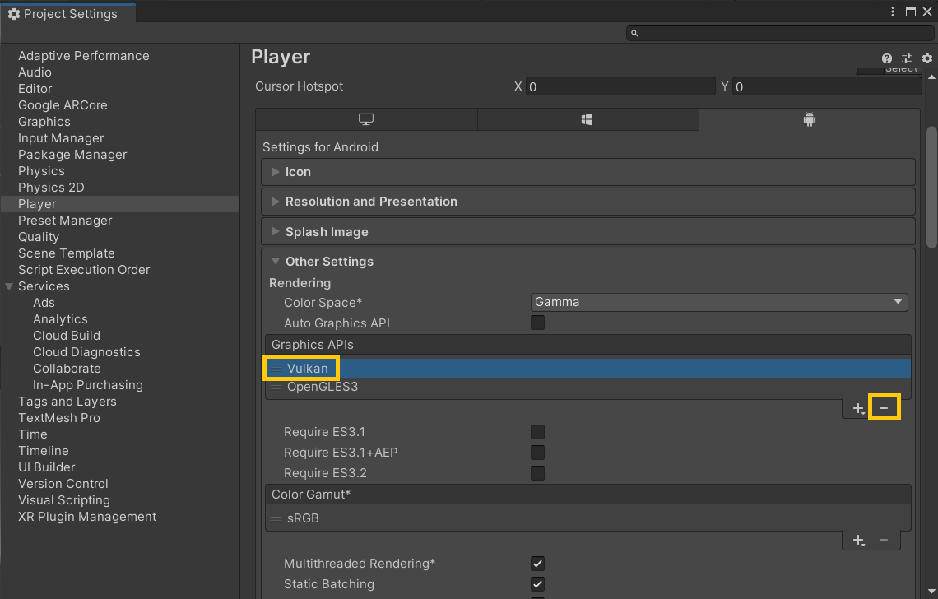Add a Graphics API with the plus button
Screen dimensions: 938x599
click(x=858, y=408)
